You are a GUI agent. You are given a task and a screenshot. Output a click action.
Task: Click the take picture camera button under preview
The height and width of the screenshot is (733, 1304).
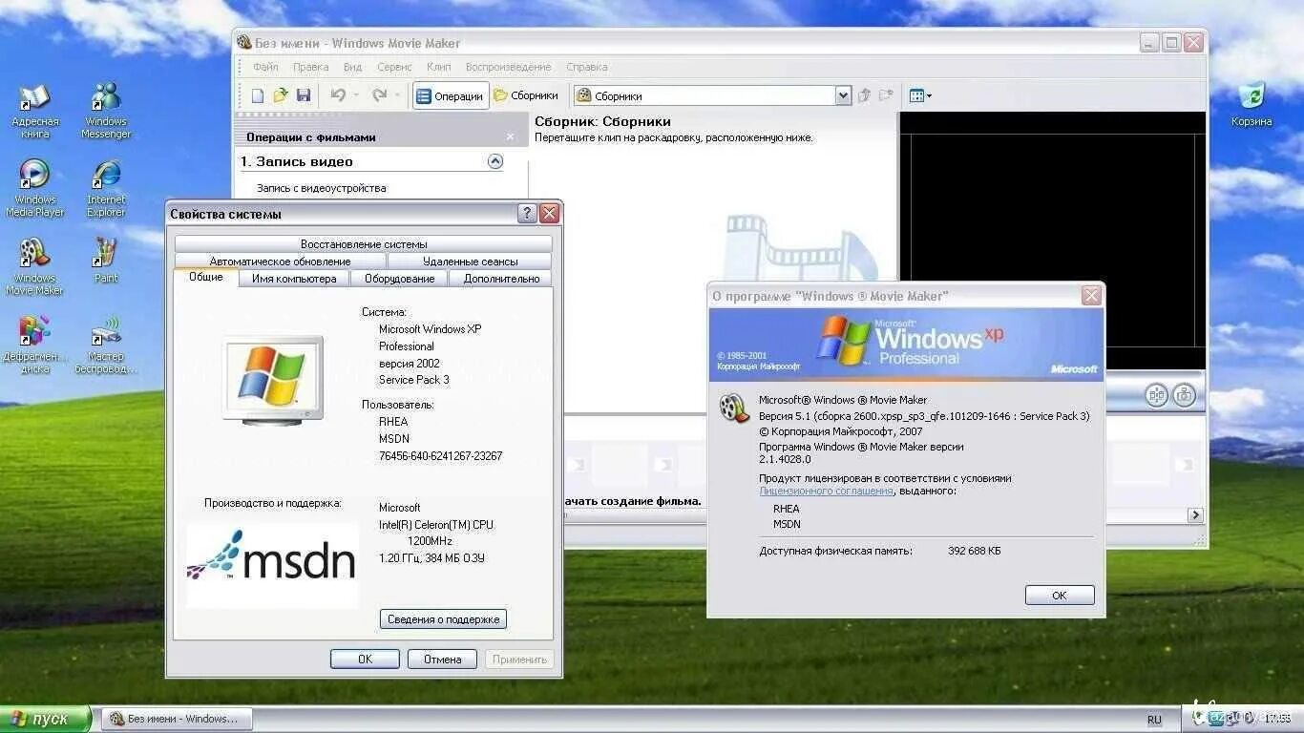pos(1185,395)
